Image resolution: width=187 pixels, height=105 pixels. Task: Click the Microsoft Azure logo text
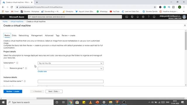17,17
